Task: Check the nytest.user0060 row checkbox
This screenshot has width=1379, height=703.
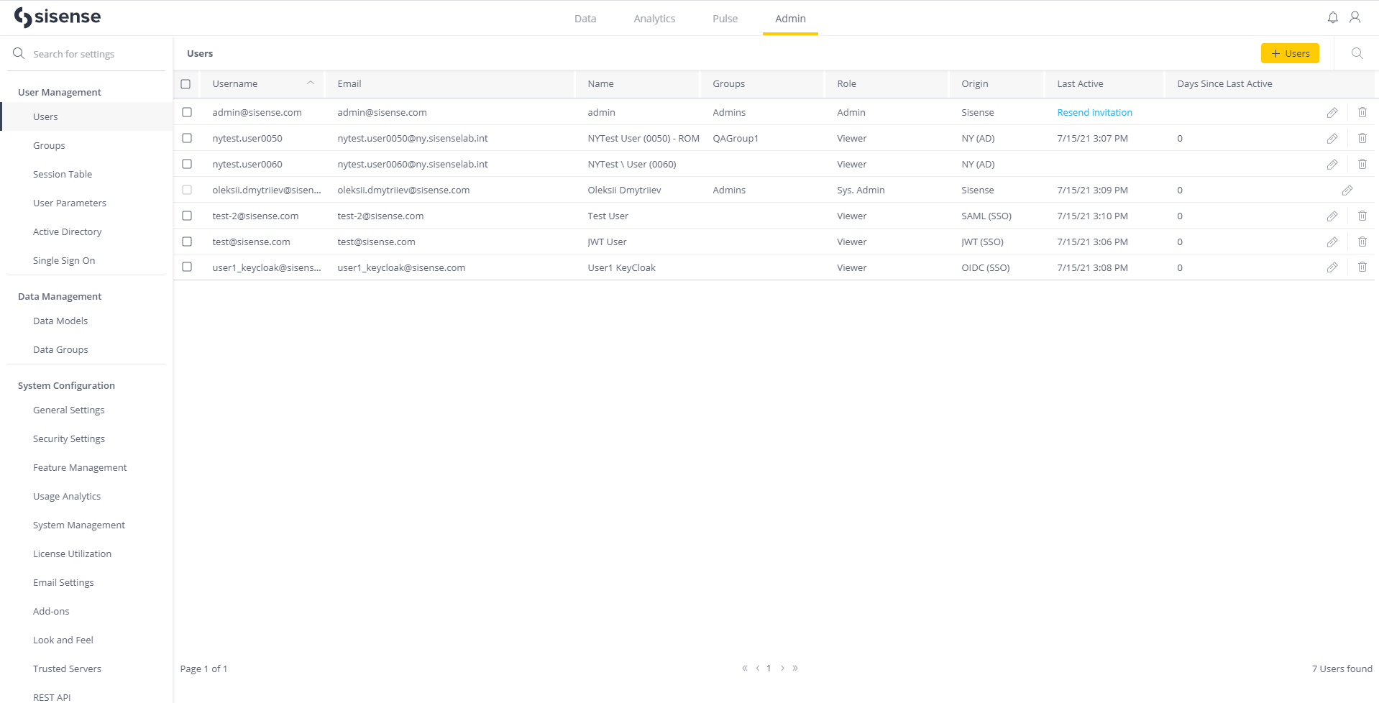Action: tap(187, 164)
